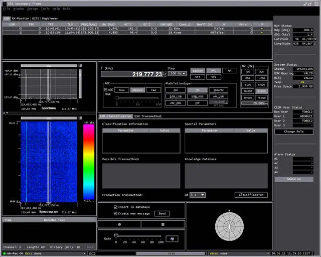The image size is (321, 257).
Task: Click the polar bearing compass display
Action: click(229, 225)
